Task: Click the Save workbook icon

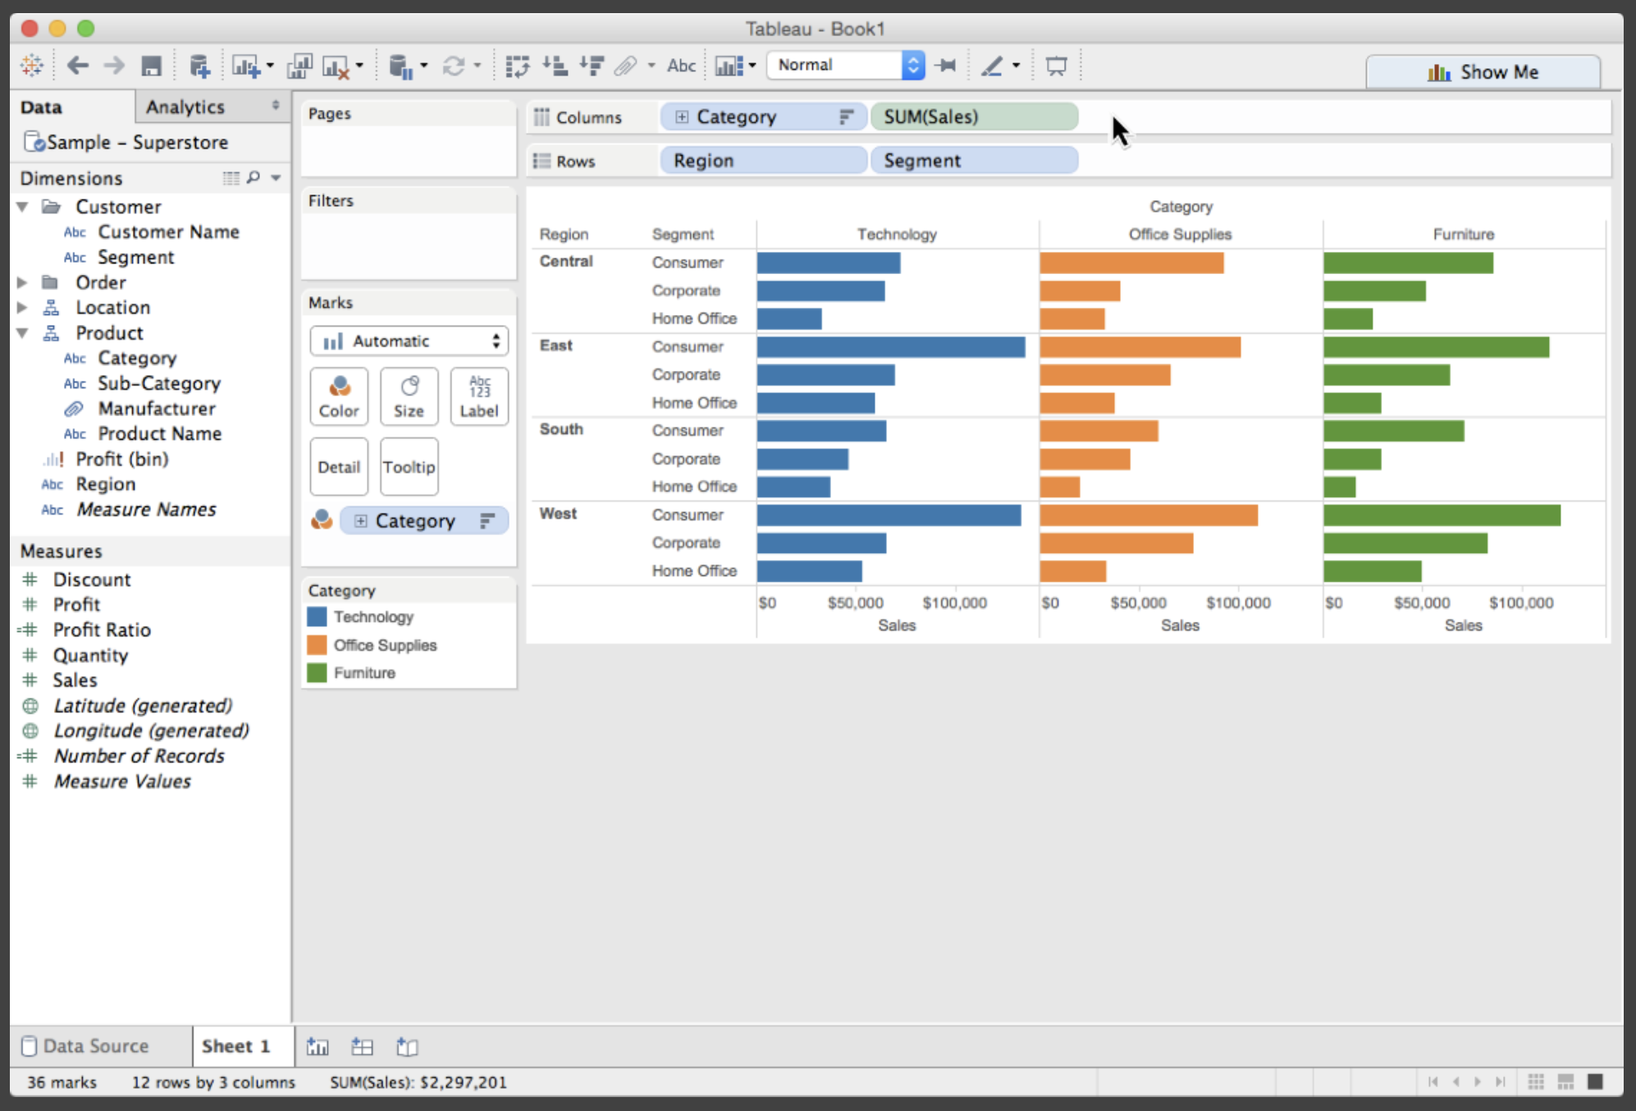Action: pyautogui.click(x=151, y=66)
